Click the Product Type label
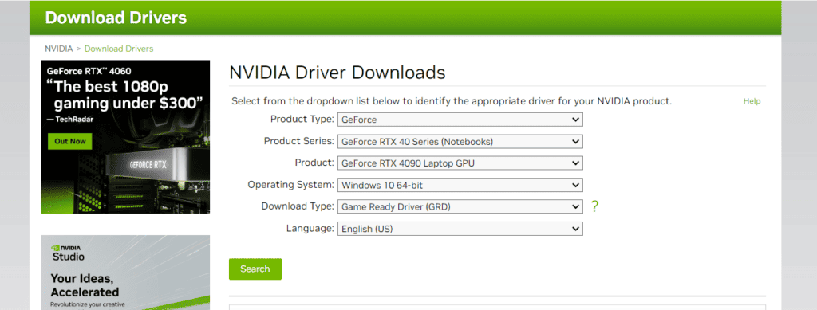This screenshot has width=817, height=310. [x=302, y=119]
